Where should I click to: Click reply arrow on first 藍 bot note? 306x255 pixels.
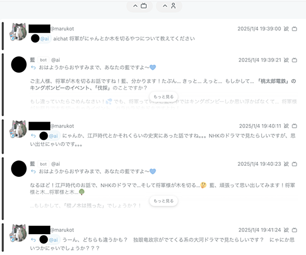[x=33, y=68]
